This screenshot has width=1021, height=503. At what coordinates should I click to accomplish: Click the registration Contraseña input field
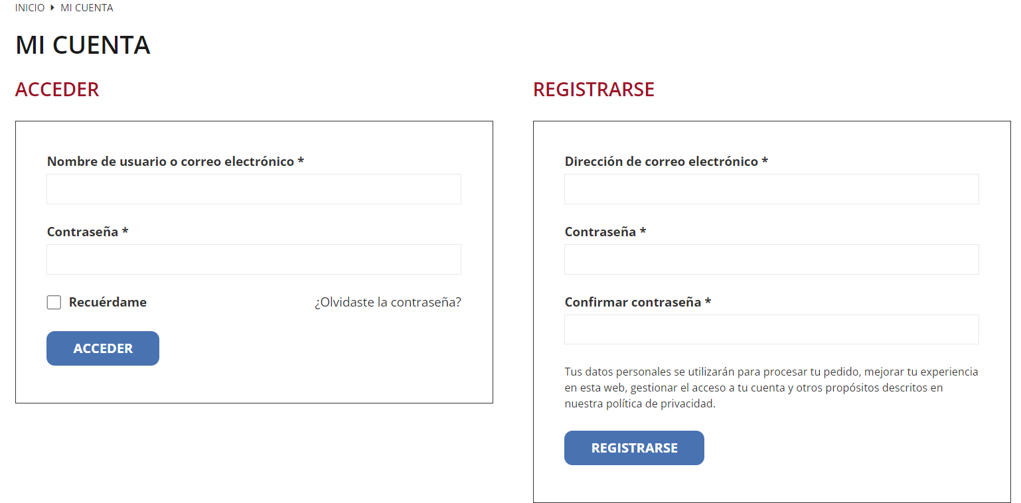point(771,259)
